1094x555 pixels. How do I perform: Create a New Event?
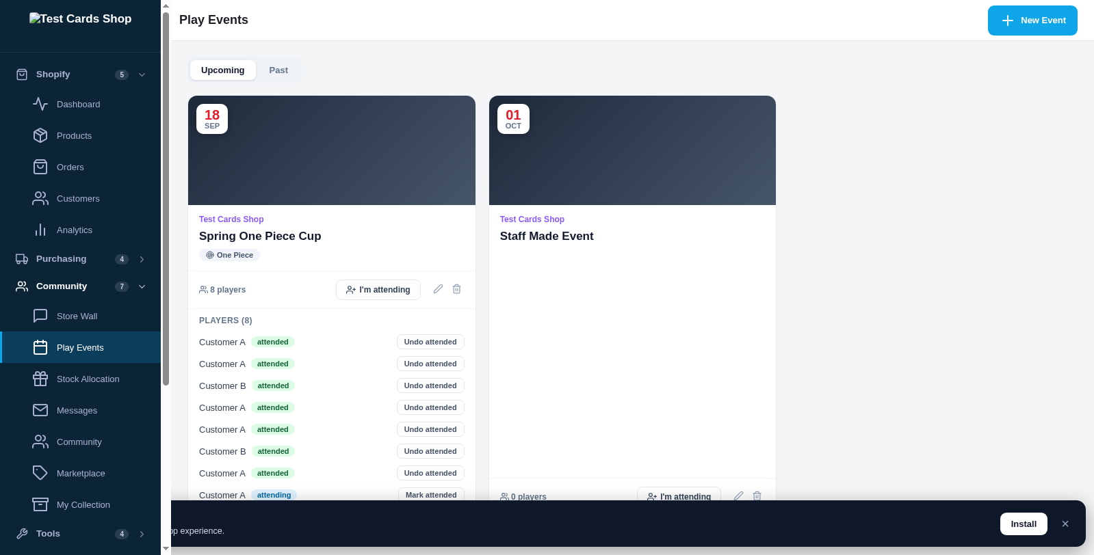click(x=1032, y=21)
